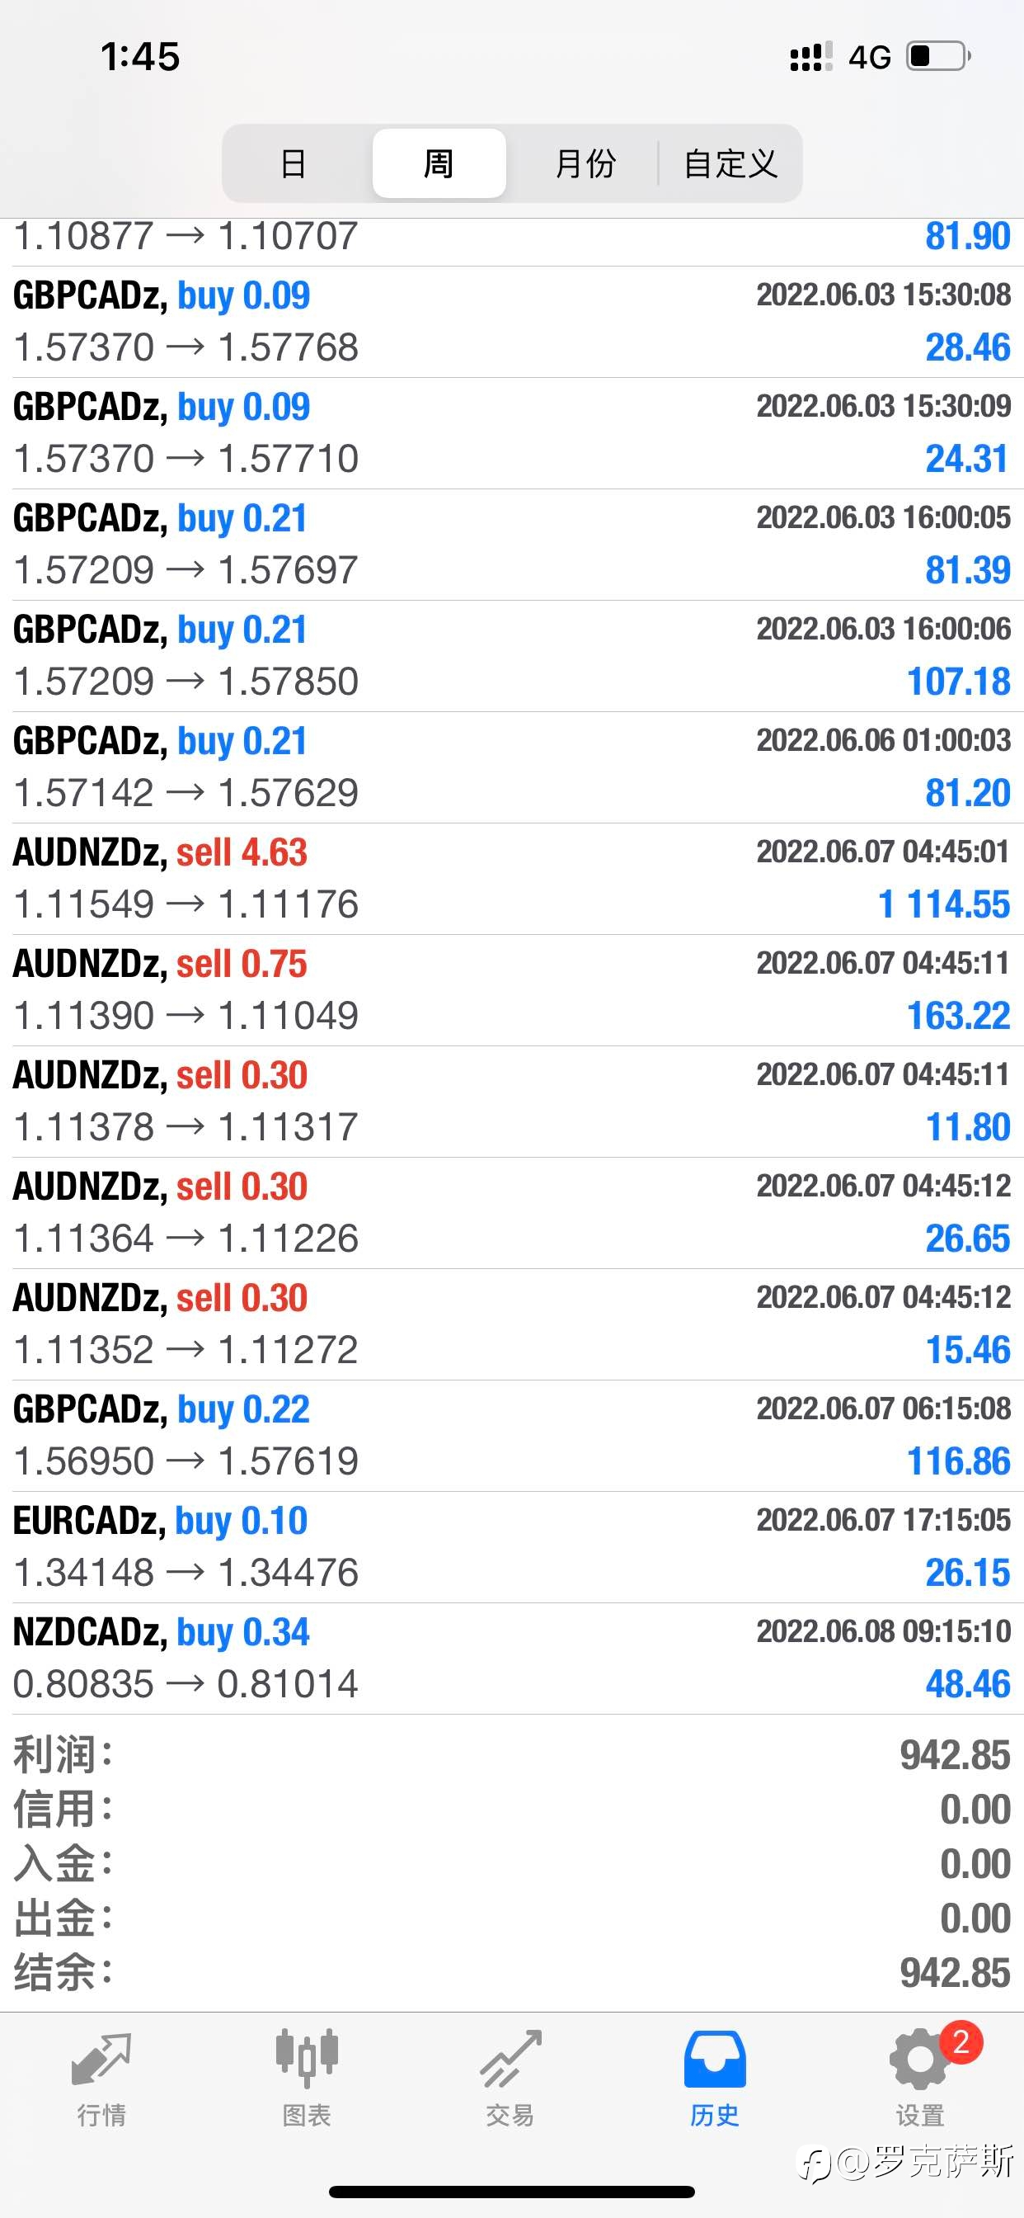This screenshot has width=1024, height=2218.
Task: Tap the battery status icon
Action: click(x=939, y=57)
